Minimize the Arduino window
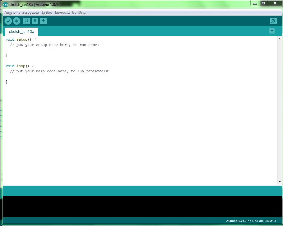 pos(255,3)
